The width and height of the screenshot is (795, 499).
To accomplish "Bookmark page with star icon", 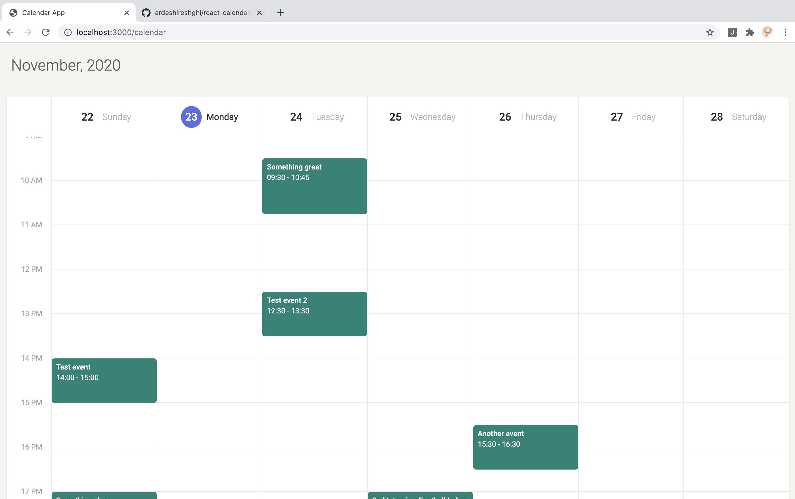I will pyautogui.click(x=710, y=32).
